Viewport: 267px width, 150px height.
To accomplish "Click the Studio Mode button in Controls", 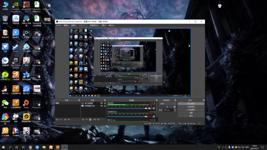I will click(191, 110).
